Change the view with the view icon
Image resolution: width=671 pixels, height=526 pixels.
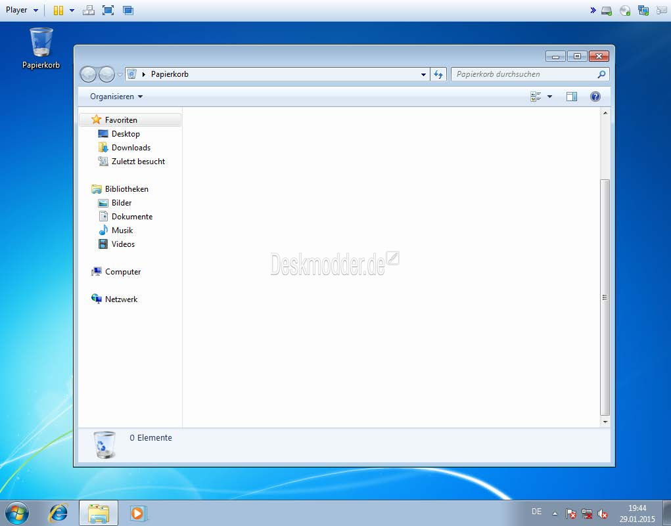(536, 97)
